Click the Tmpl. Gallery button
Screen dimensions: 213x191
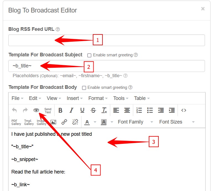[x=29, y=122]
